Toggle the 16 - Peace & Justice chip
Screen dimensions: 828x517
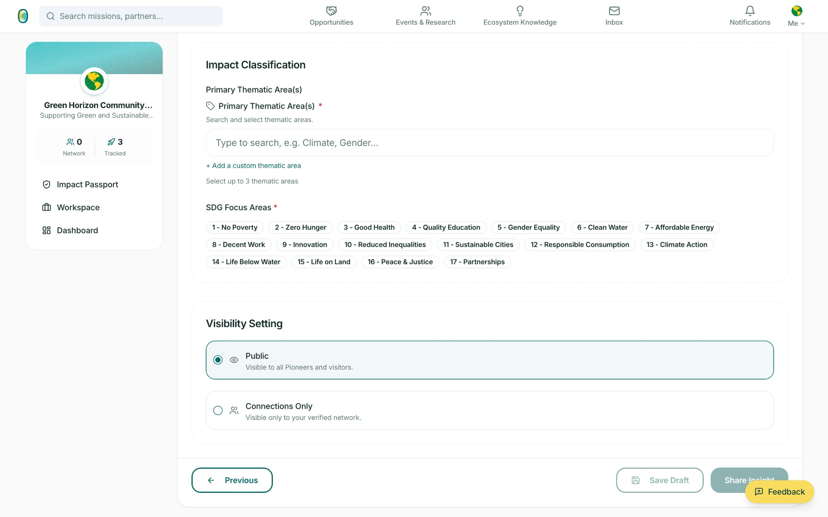pos(400,262)
